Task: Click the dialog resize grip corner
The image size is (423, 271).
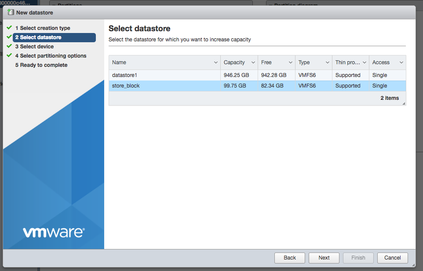Action: 414,265
